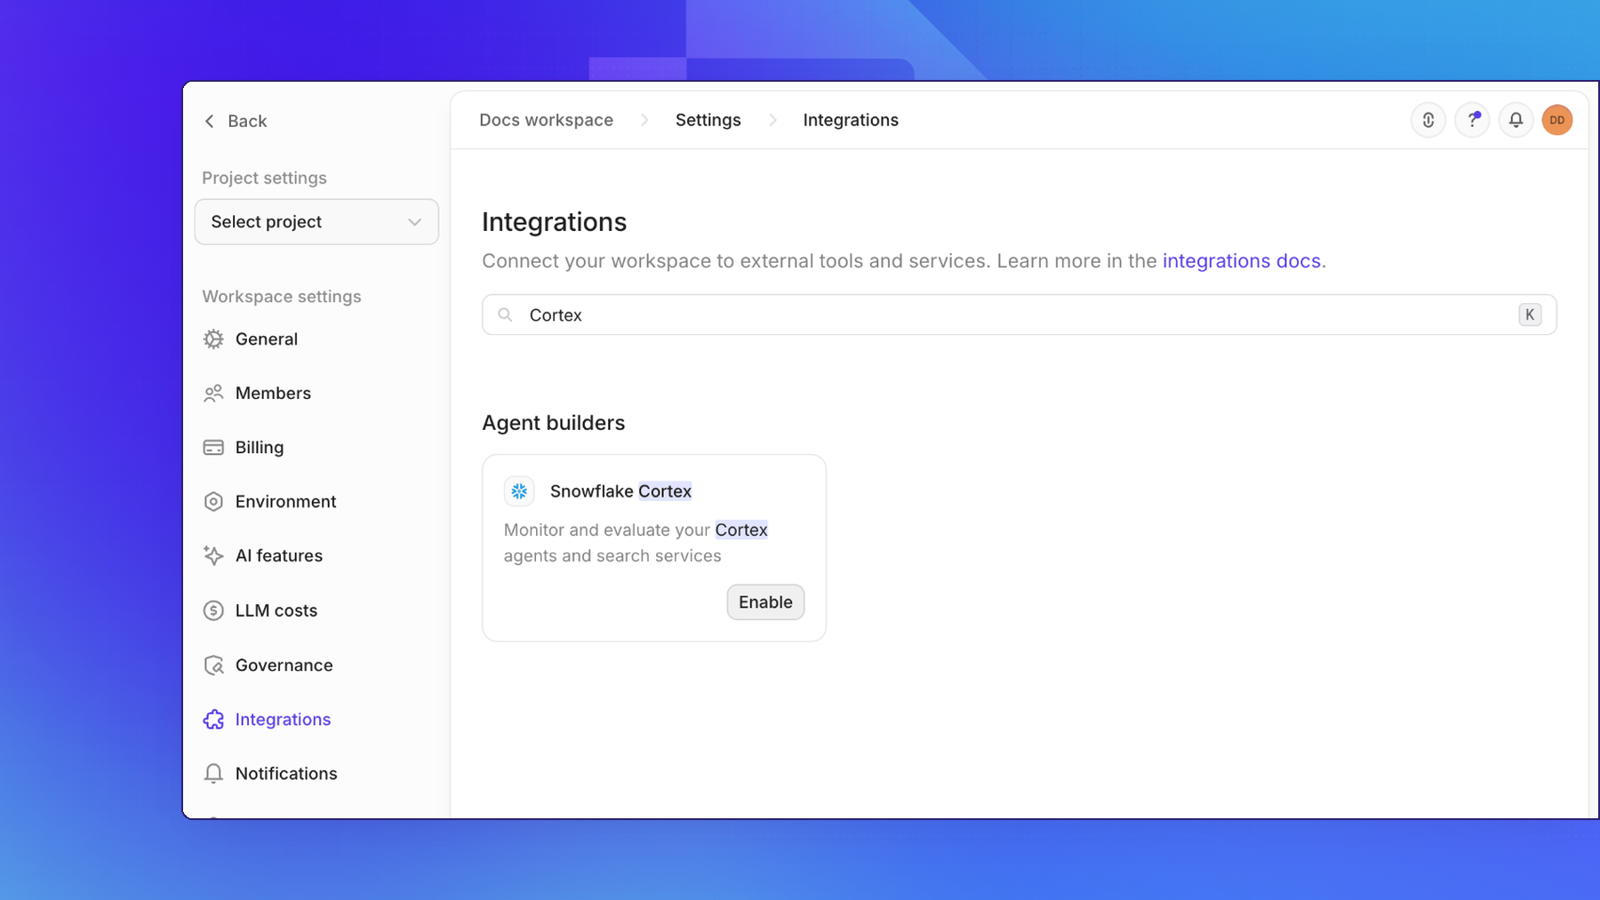Click the AI features sparkle icon
1600x900 pixels.
[x=213, y=556]
